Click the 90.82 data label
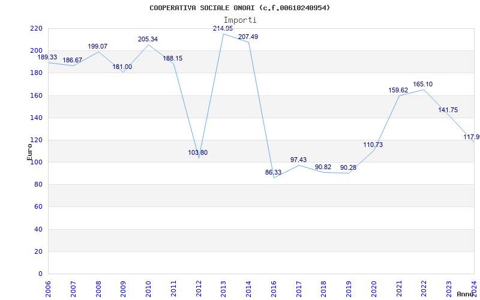This screenshot has width=480, height=300. (323, 167)
